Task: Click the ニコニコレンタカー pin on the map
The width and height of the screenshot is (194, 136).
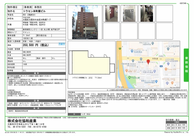Action: (x=155, y=71)
